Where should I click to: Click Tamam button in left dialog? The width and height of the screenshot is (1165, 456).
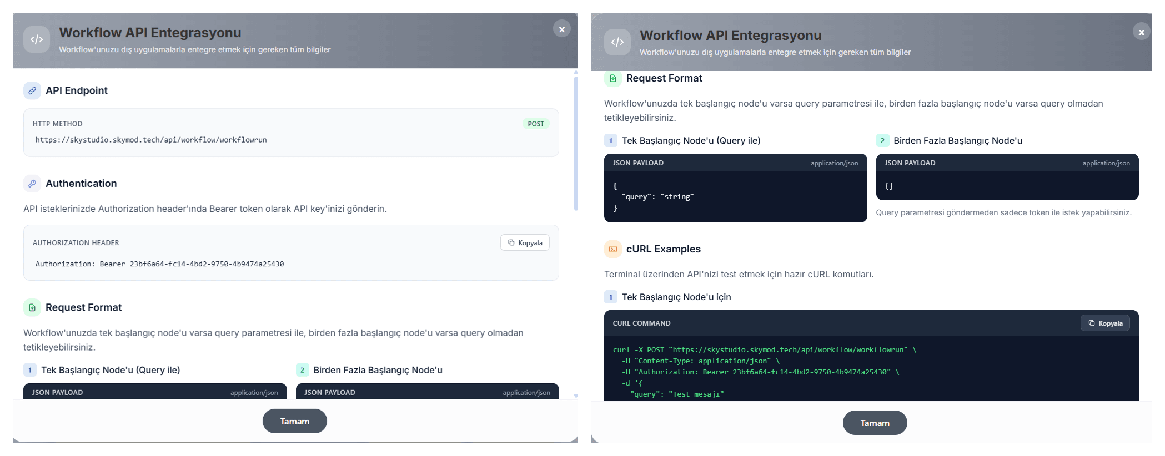coord(295,421)
